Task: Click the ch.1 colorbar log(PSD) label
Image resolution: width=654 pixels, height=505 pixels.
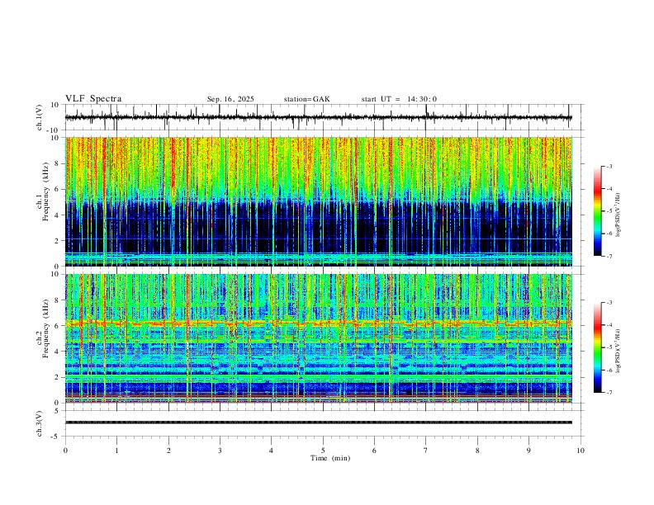Action: click(618, 215)
